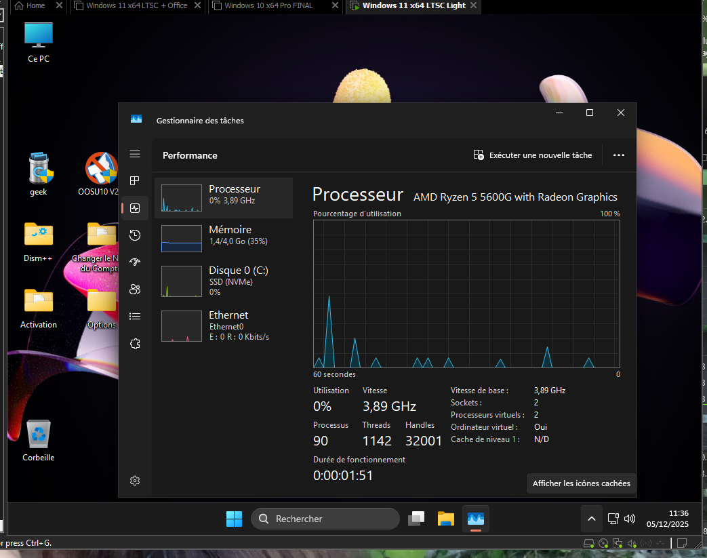Select the Performance icon in Task Manager sidebar
This screenshot has width=707, height=558.
coord(135,208)
